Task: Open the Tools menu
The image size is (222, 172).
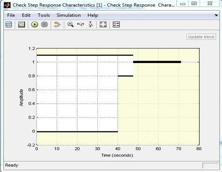Action: pos(44,15)
